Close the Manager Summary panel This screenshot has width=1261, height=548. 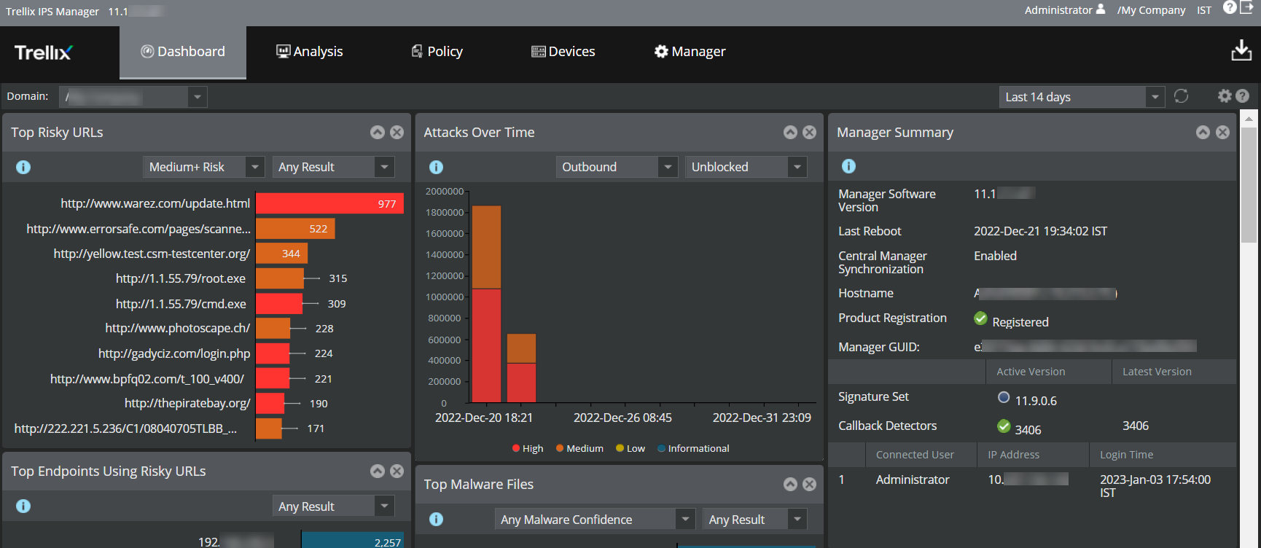1223,132
